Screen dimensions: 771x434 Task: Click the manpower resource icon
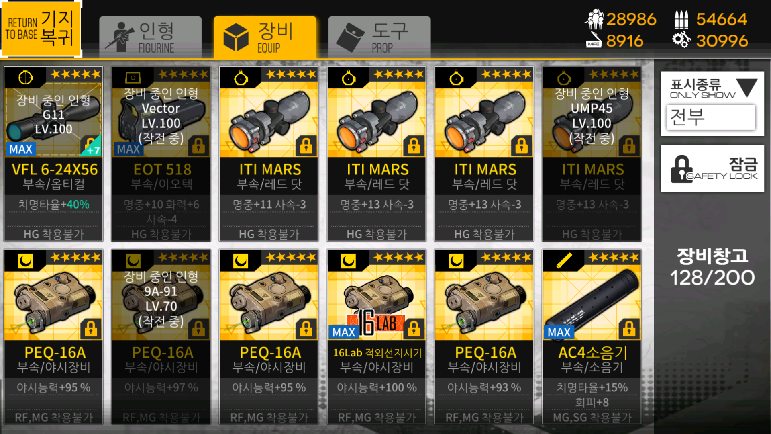594,19
